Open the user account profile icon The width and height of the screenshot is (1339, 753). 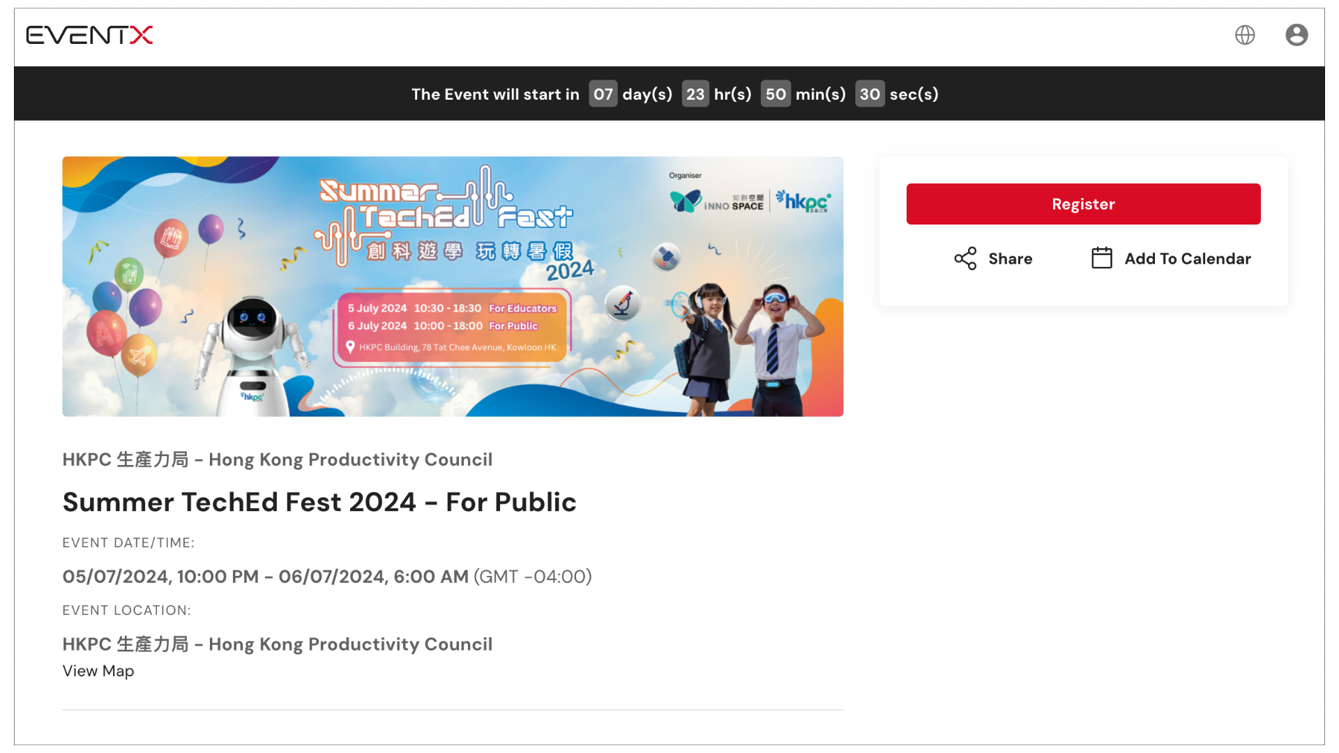[1296, 35]
